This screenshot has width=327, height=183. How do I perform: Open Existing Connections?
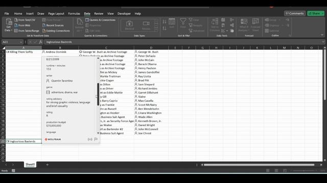[x=56, y=30]
